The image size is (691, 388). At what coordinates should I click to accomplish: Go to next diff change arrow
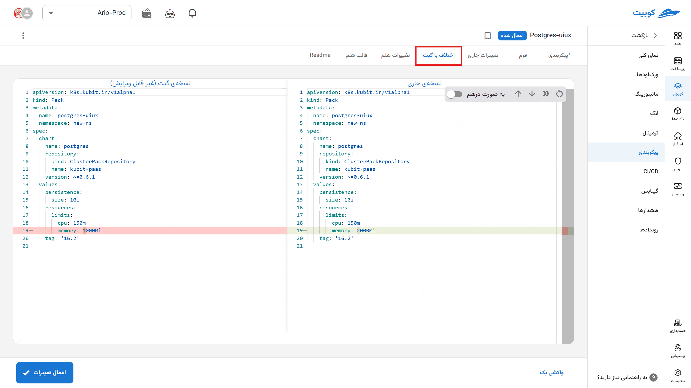pos(532,94)
